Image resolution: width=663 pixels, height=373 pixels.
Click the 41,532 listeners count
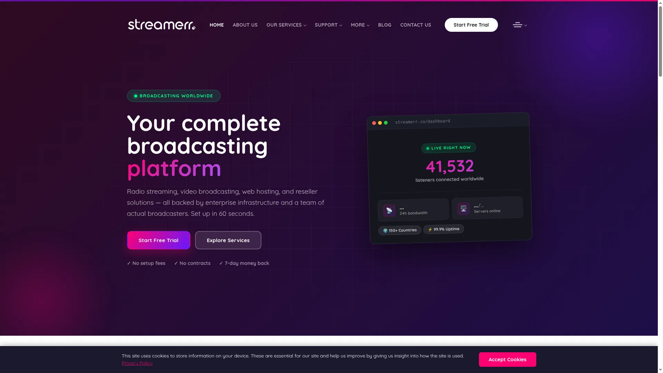[x=450, y=166]
